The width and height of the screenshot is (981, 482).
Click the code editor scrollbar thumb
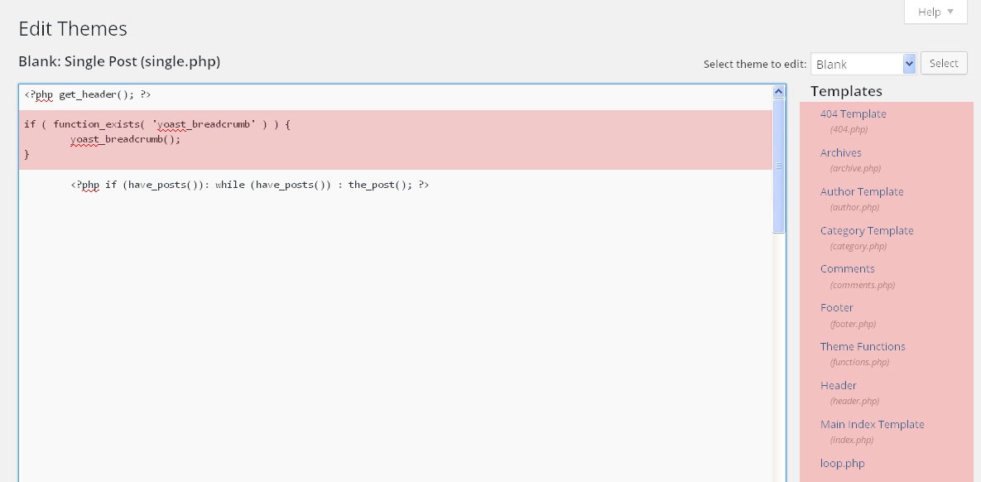click(x=778, y=166)
